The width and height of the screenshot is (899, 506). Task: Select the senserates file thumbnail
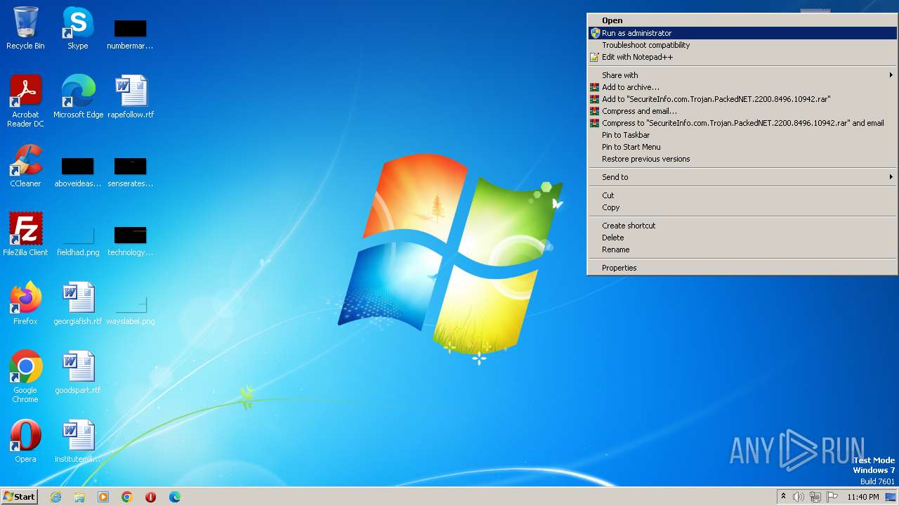[131, 166]
